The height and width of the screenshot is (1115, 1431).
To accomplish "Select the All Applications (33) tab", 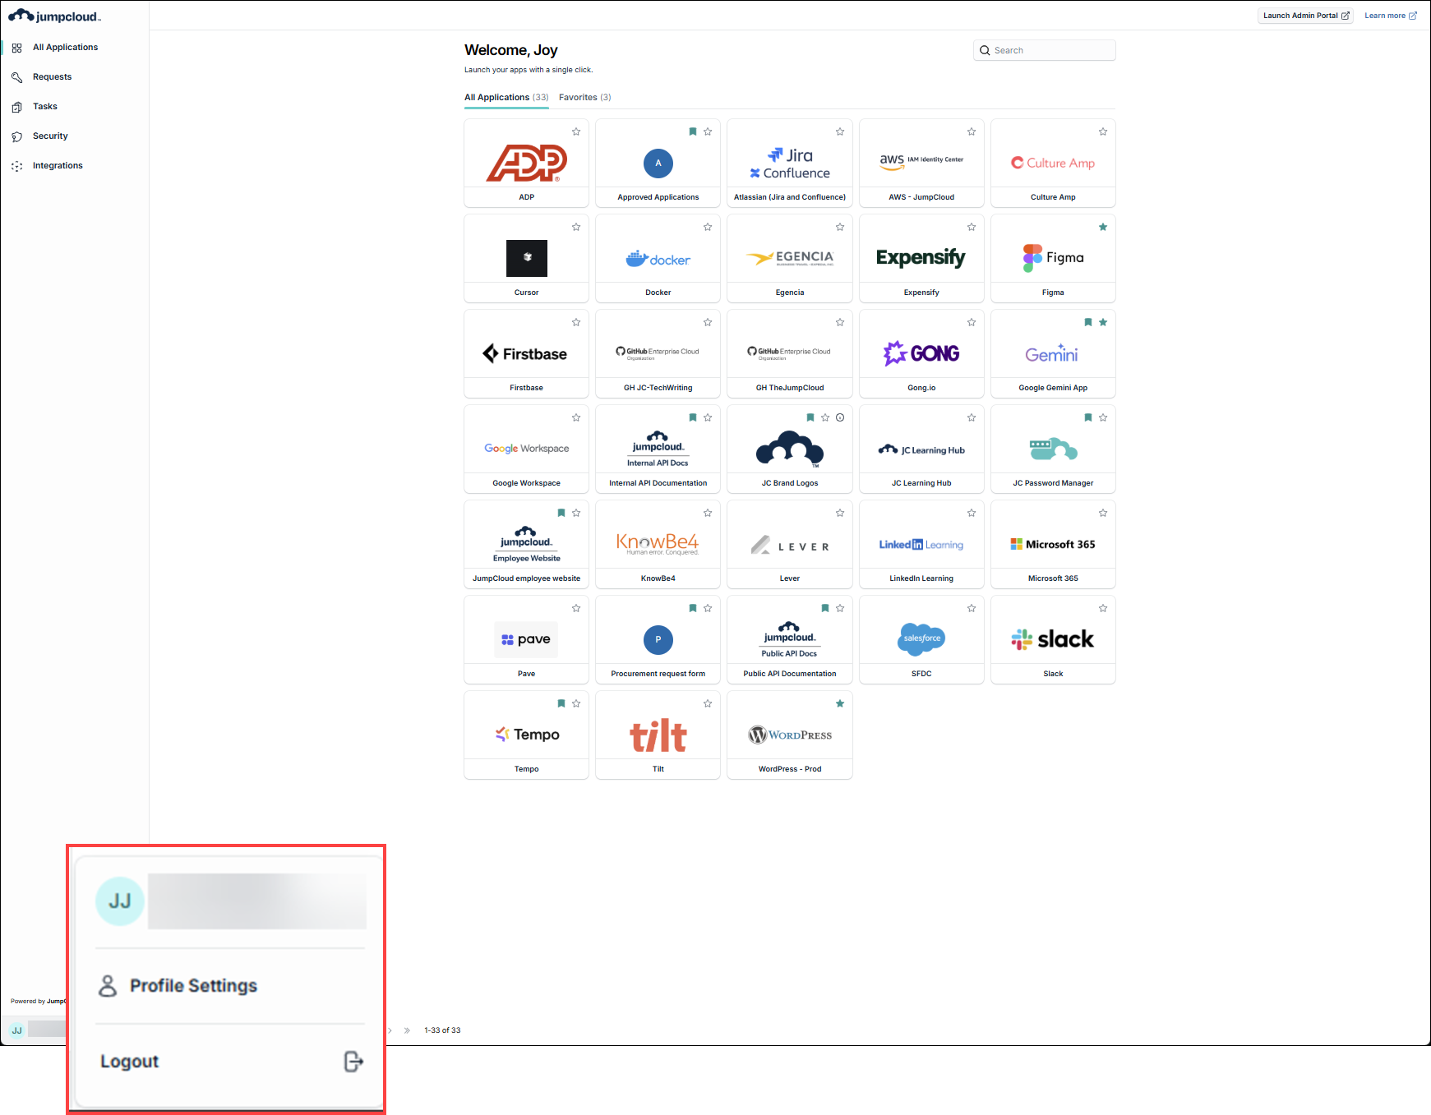I will click(506, 97).
